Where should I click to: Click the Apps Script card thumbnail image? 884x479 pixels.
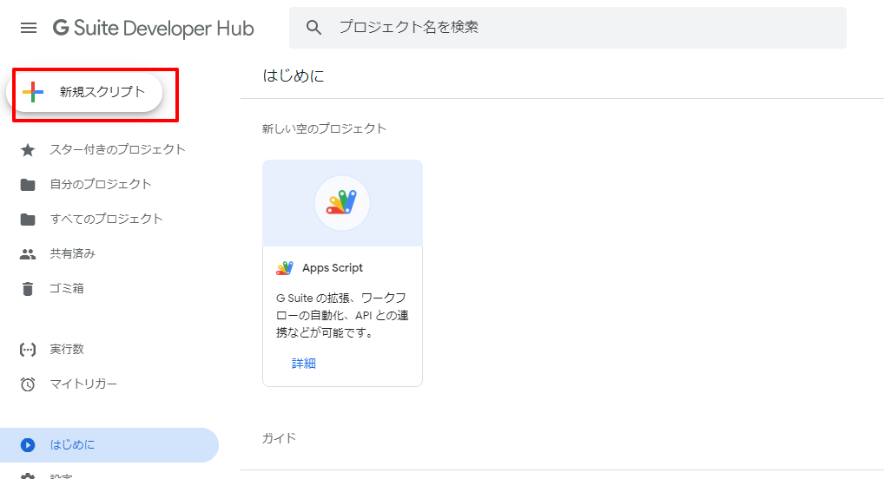342,203
